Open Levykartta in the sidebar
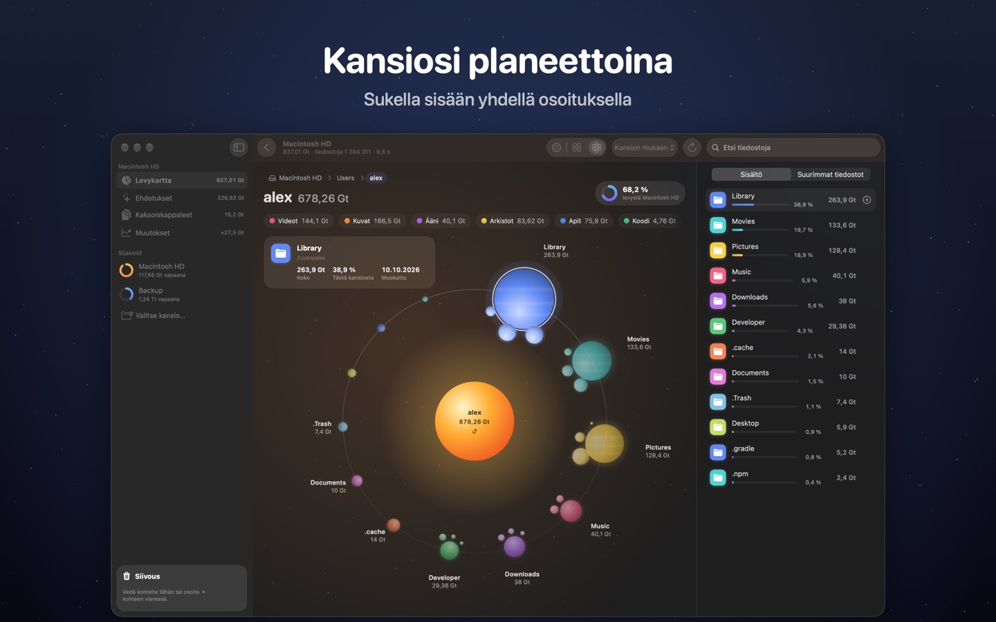The height and width of the screenshot is (622, 996). tap(182, 180)
